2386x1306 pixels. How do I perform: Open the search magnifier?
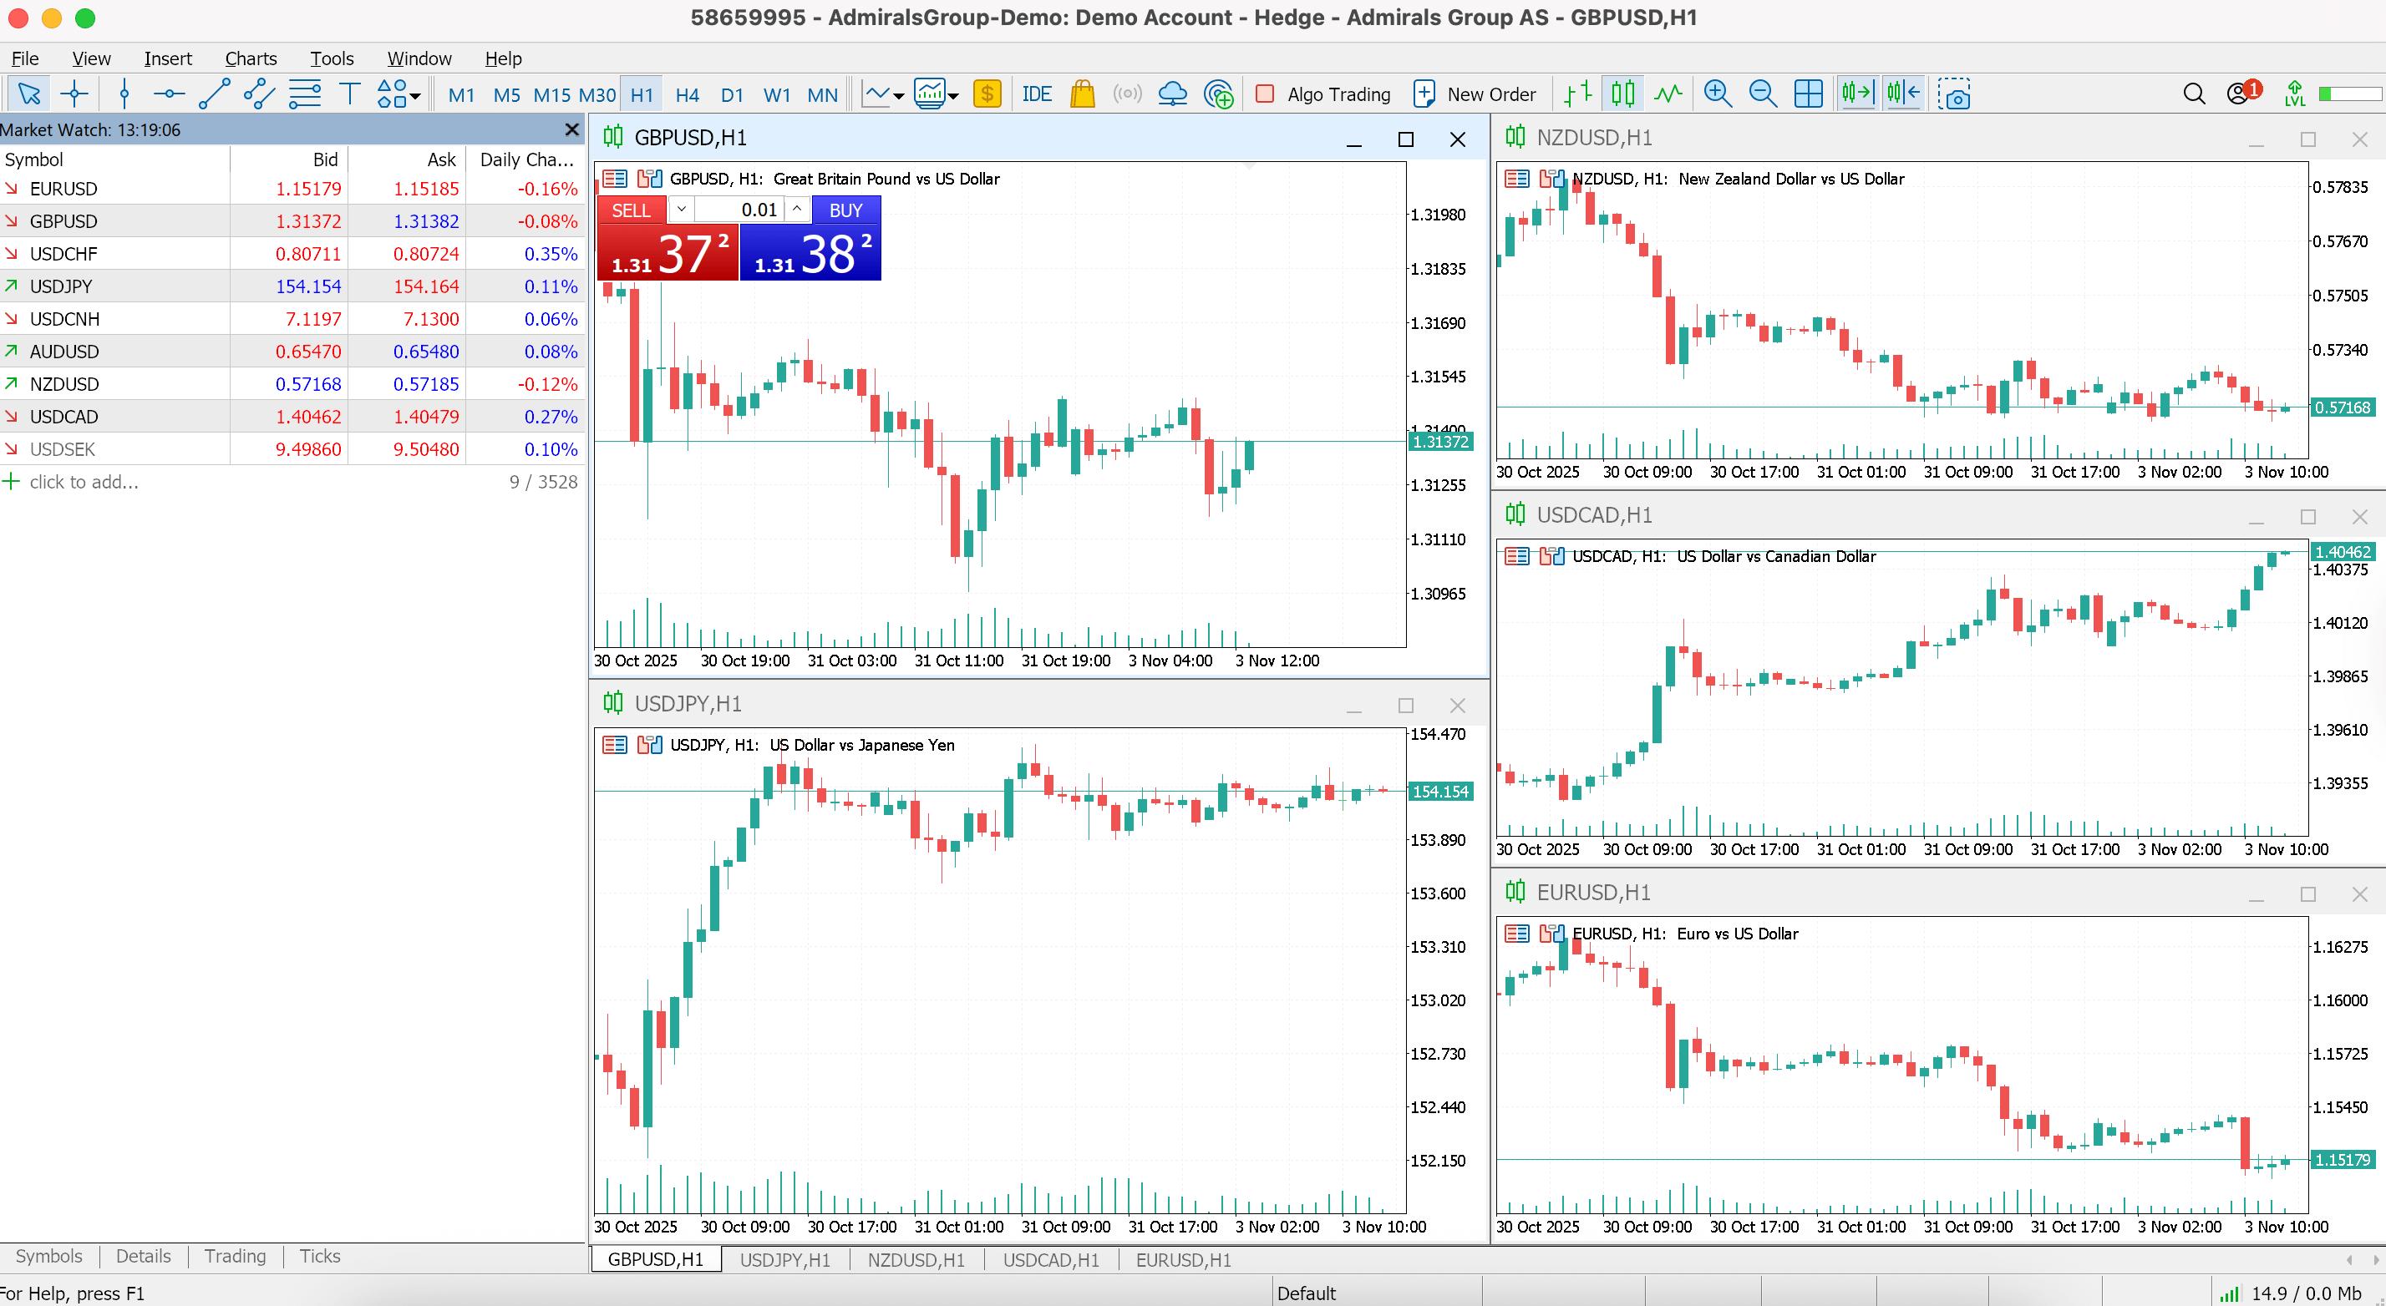[x=2193, y=94]
